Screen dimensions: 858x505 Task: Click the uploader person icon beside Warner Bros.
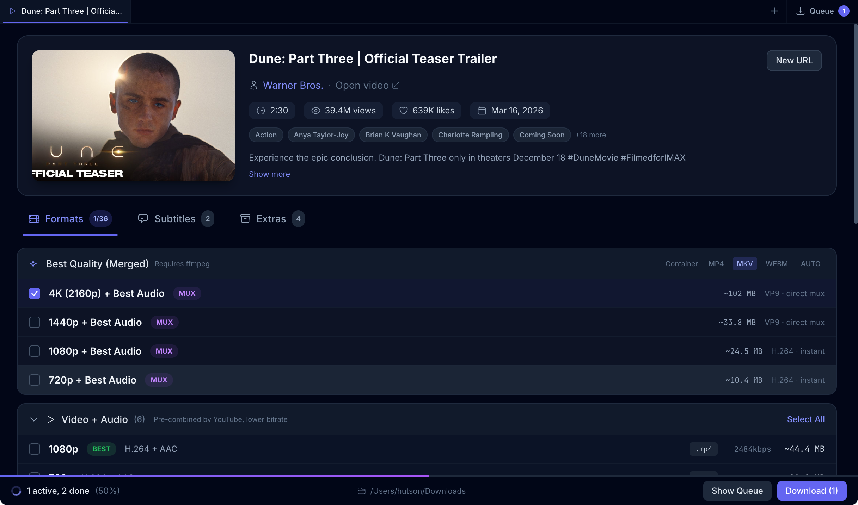click(253, 85)
